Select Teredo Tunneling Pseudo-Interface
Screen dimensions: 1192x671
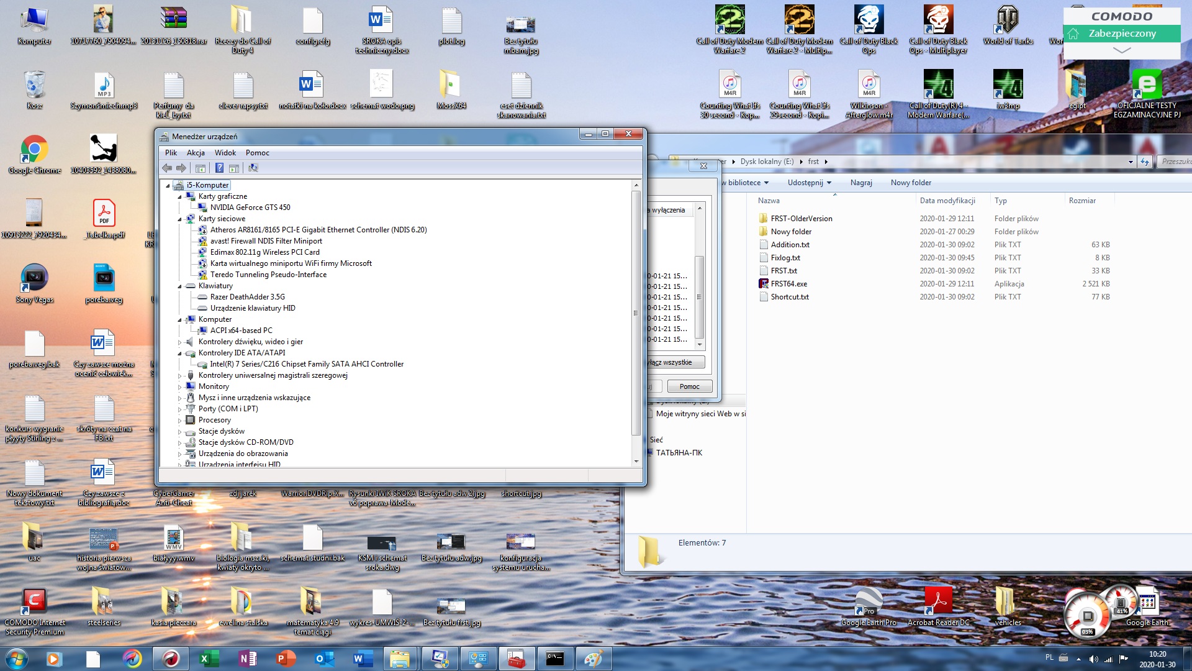click(268, 275)
